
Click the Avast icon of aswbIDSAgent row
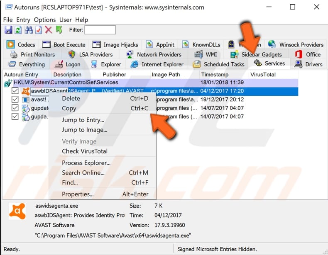[x=25, y=91]
